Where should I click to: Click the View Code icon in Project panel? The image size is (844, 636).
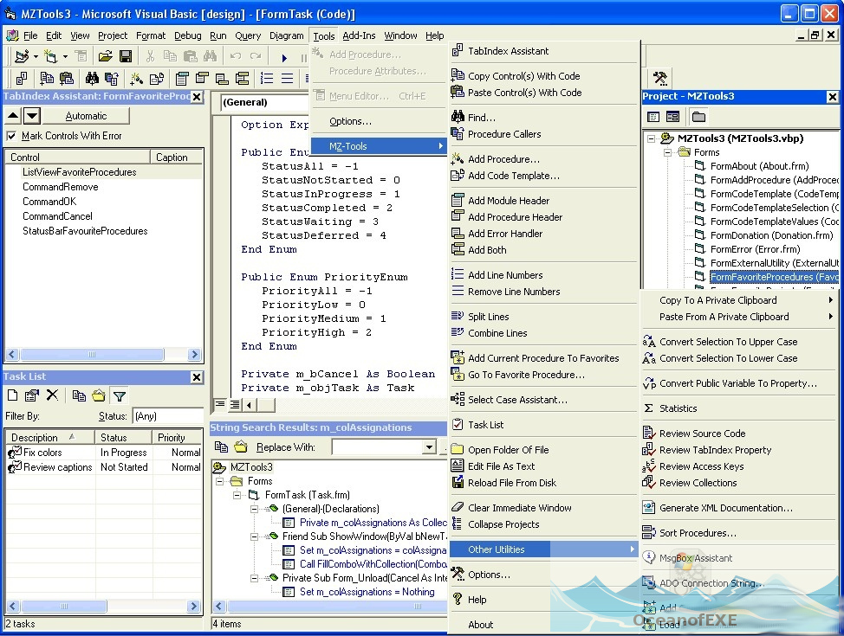pos(652,117)
